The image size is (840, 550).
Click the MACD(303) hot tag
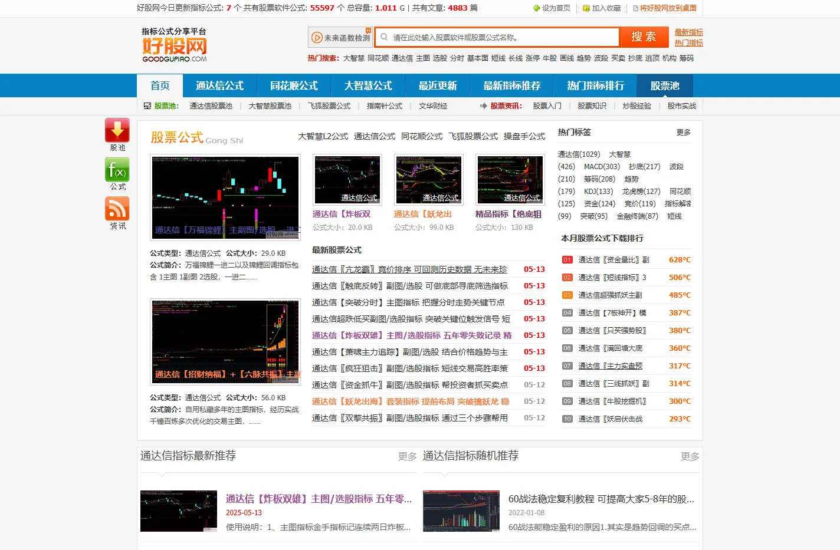click(602, 167)
